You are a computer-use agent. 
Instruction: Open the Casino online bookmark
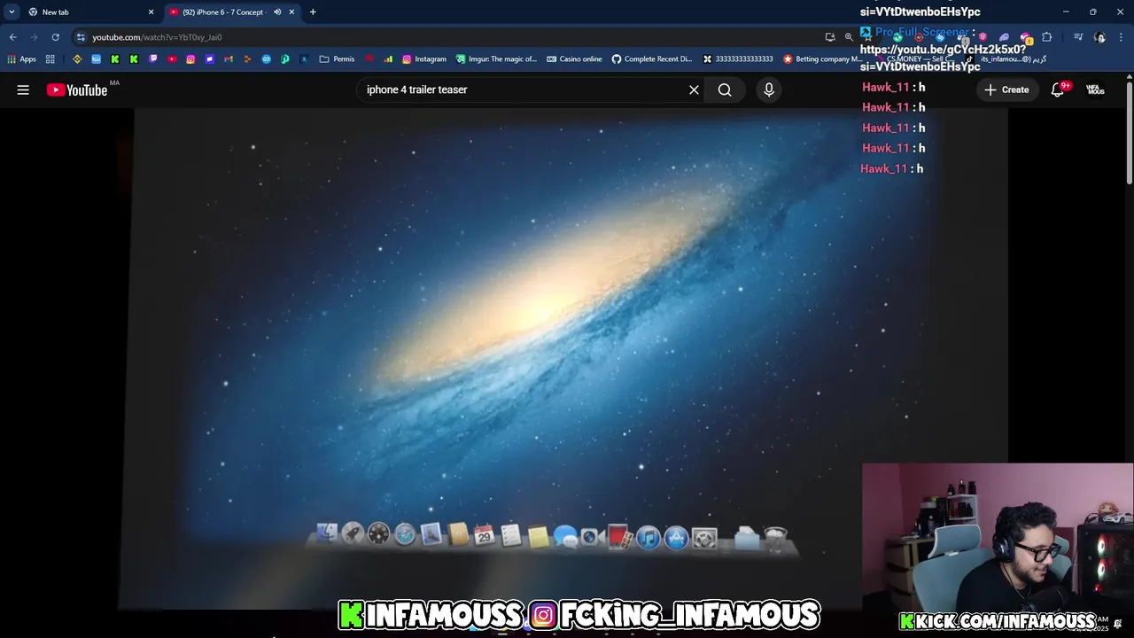[x=574, y=59]
